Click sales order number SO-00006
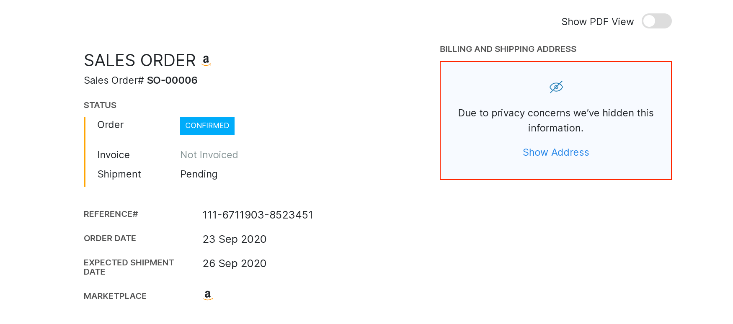This screenshot has height=324, width=733. click(x=172, y=80)
